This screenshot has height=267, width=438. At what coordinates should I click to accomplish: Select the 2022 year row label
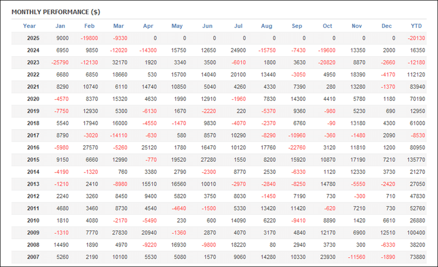pyautogui.click(x=33, y=75)
